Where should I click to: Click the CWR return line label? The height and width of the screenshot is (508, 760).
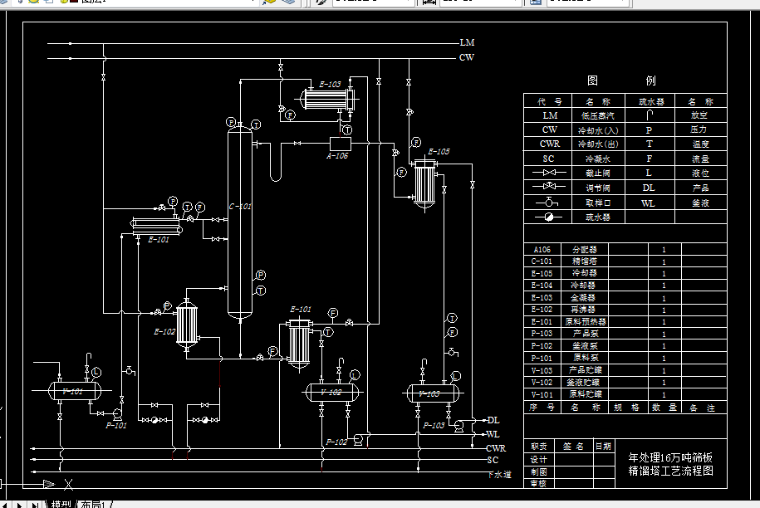[496, 448]
